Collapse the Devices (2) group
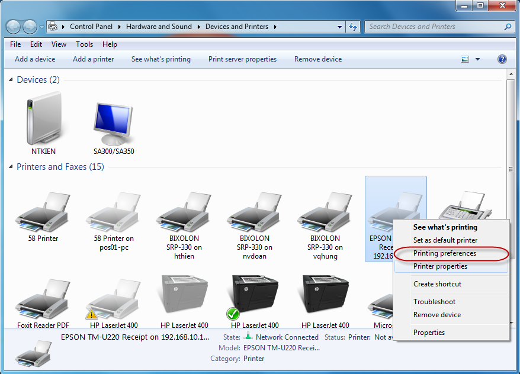520x374 pixels. click(11, 80)
